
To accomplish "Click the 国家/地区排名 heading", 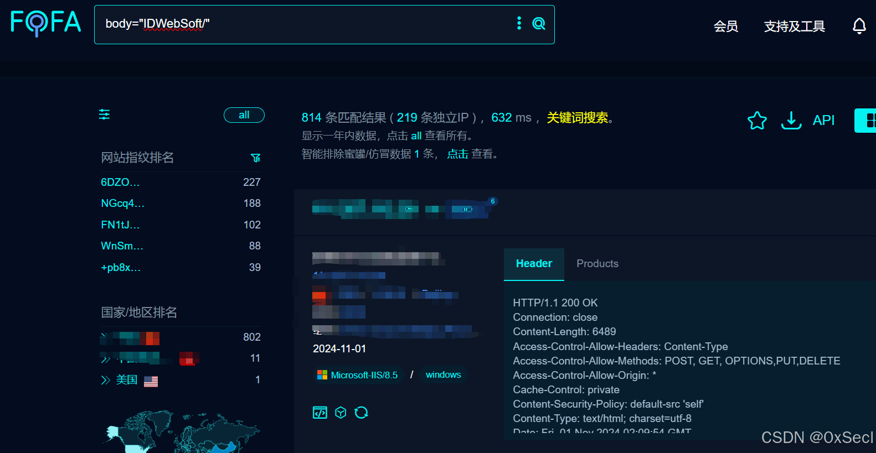I will (139, 313).
